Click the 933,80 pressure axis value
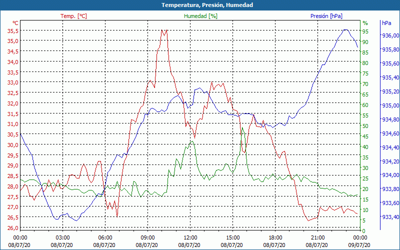 click(x=390, y=189)
